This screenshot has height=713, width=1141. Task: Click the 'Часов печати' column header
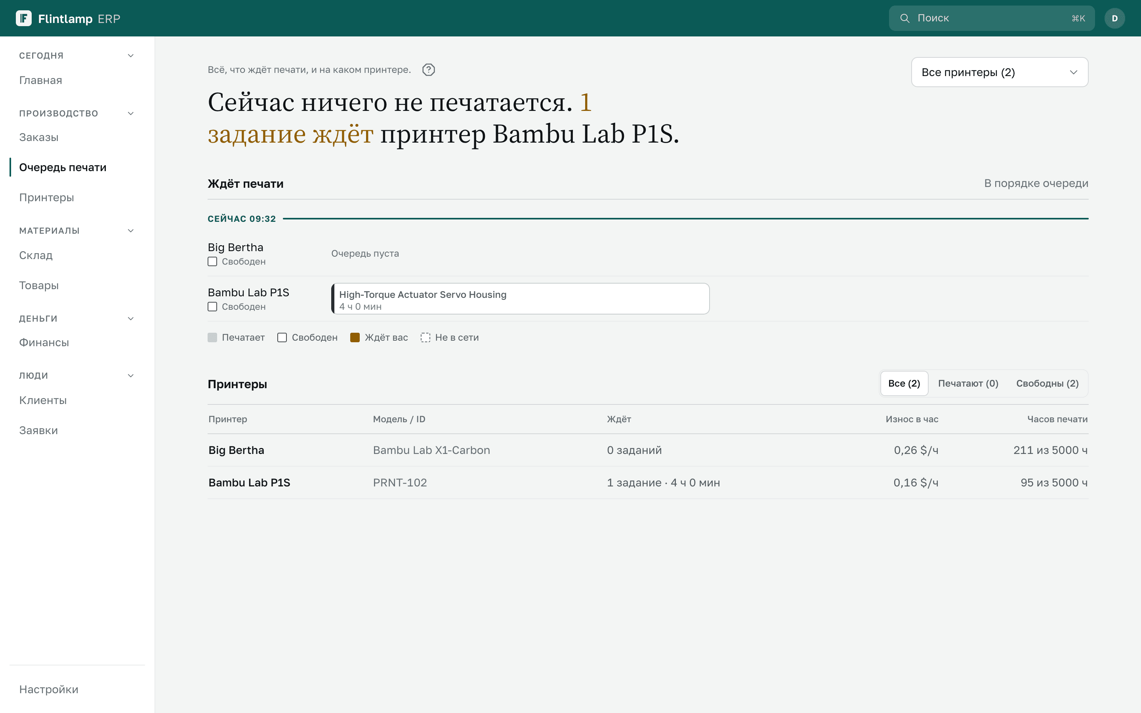click(1057, 419)
